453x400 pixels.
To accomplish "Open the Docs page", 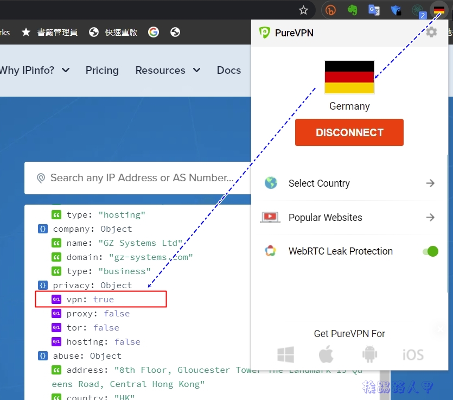I will pos(229,70).
